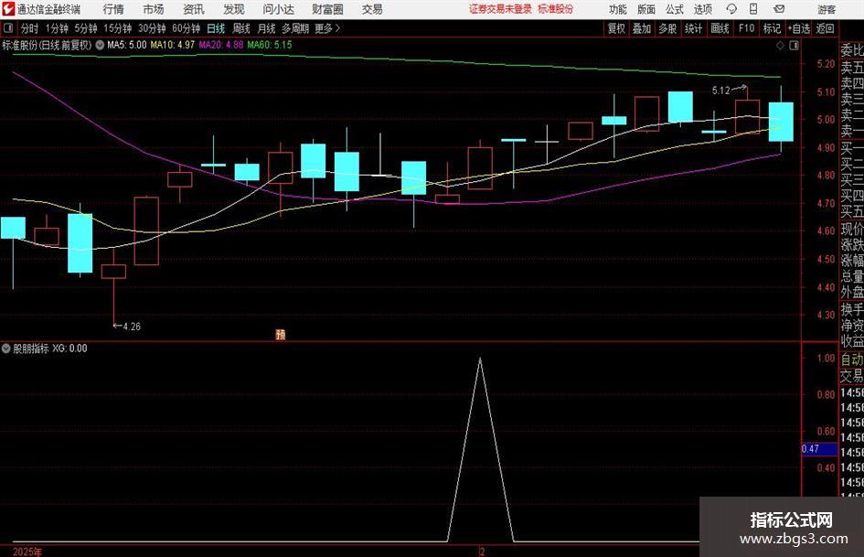Click the 5.12 high price annotation
This screenshot has height=557, width=864.
pos(720,91)
